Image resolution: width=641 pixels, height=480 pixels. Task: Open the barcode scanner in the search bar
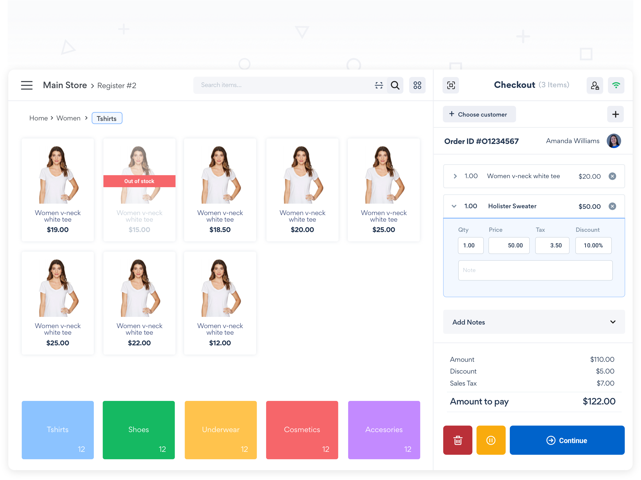[379, 85]
